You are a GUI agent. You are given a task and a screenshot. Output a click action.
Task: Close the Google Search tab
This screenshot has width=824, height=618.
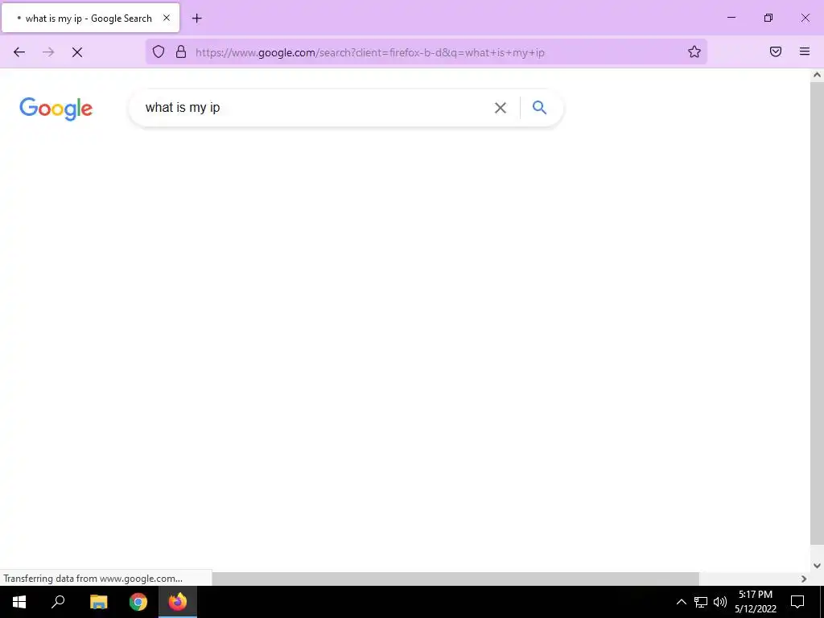pos(167,18)
